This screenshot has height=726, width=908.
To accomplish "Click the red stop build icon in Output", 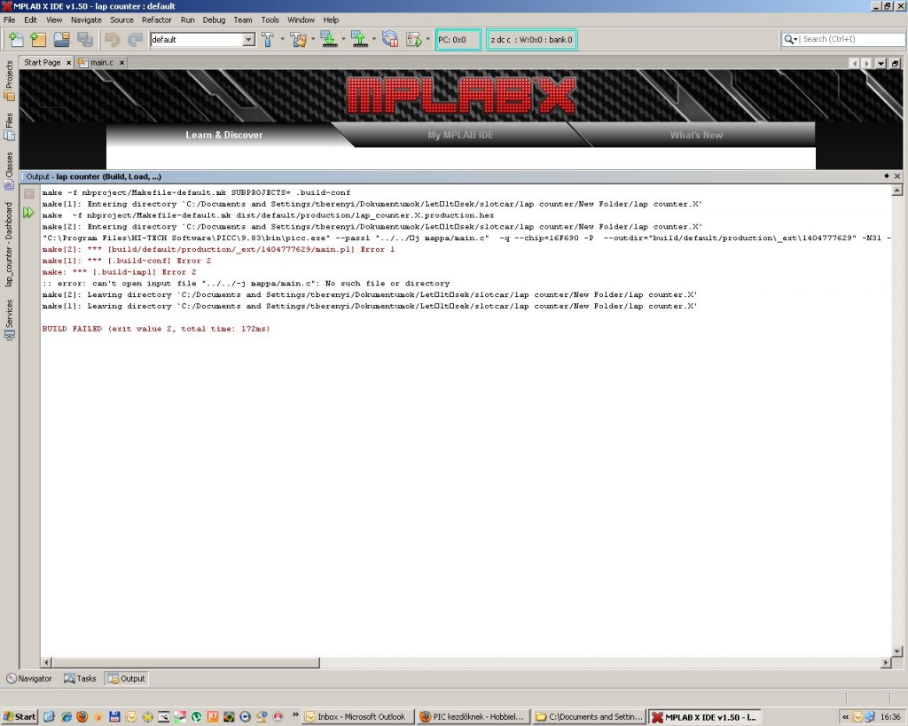I will coord(29,193).
